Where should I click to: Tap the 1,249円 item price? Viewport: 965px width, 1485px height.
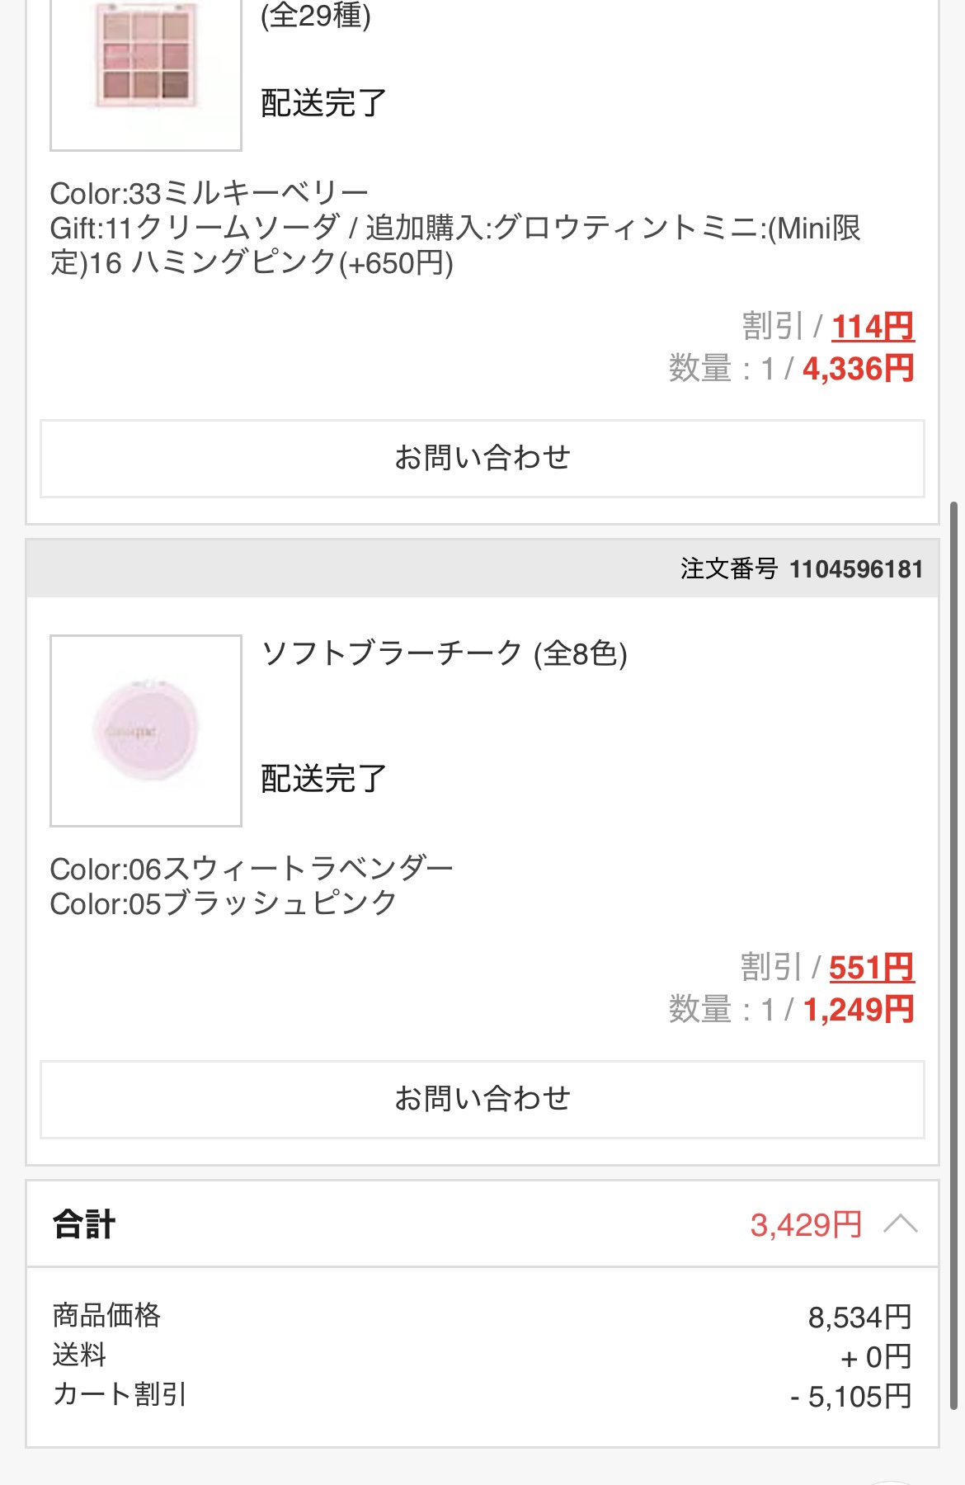858,1010
